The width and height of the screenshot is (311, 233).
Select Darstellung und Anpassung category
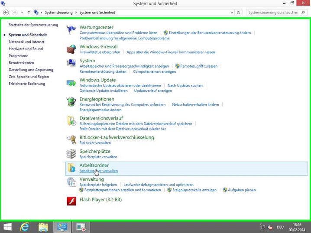pos(31,70)
